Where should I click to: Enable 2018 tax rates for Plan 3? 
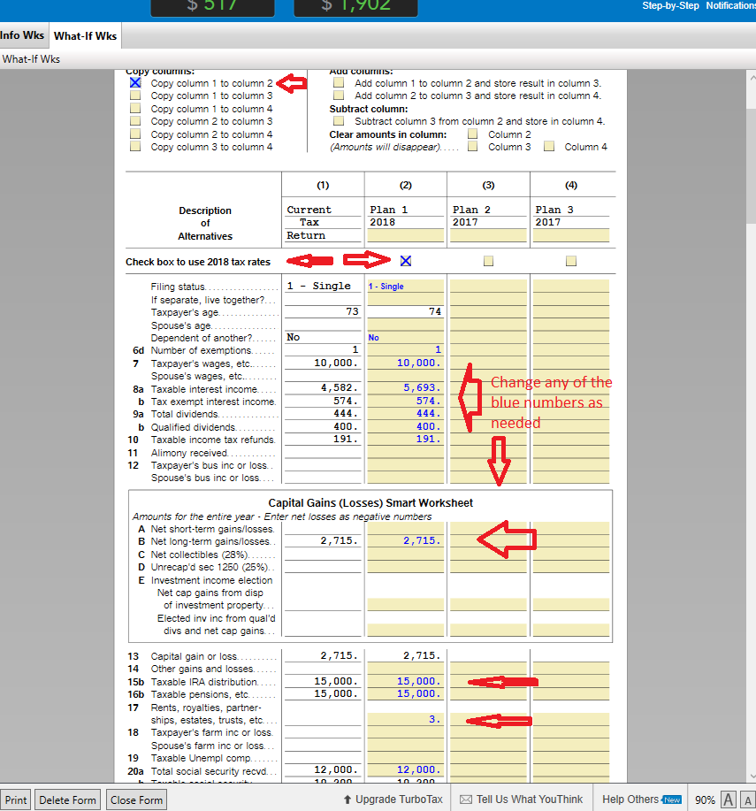point(571,261)
